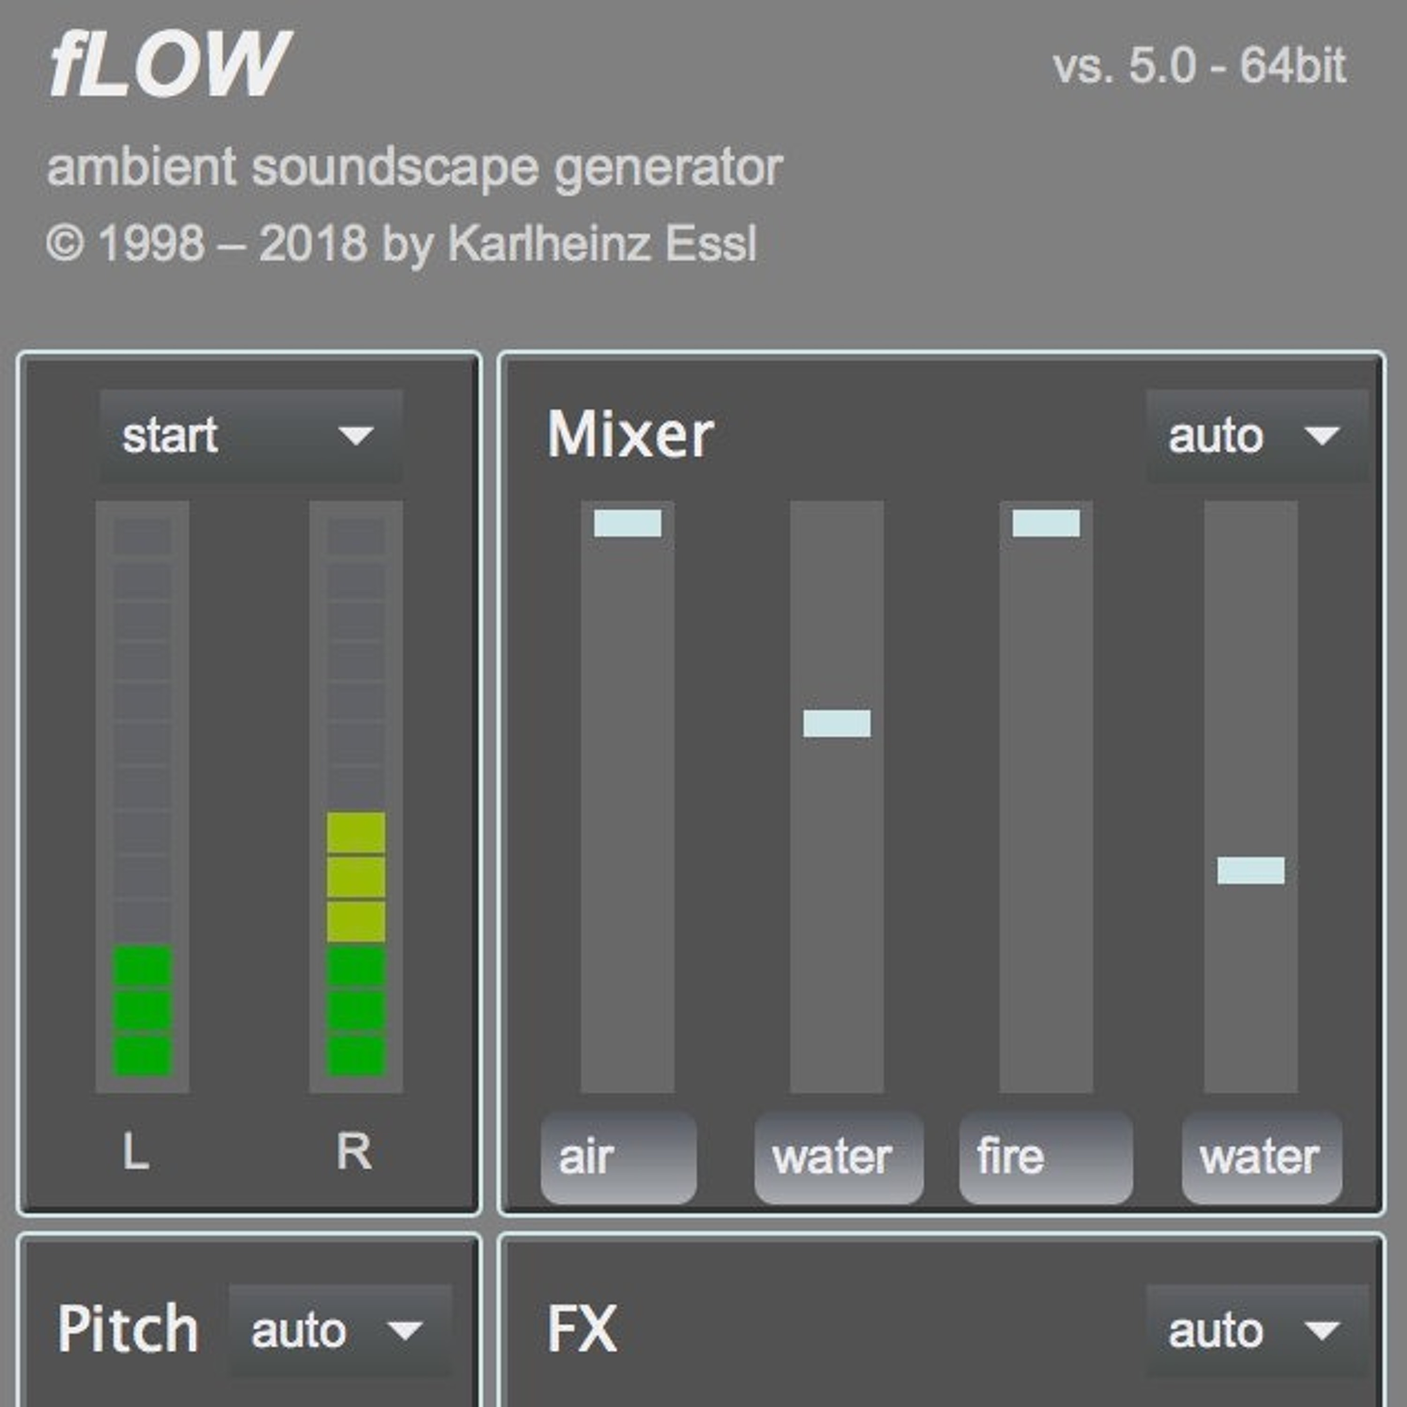Click 'ambient soundscape generator' subtitle

click(415, 168)
